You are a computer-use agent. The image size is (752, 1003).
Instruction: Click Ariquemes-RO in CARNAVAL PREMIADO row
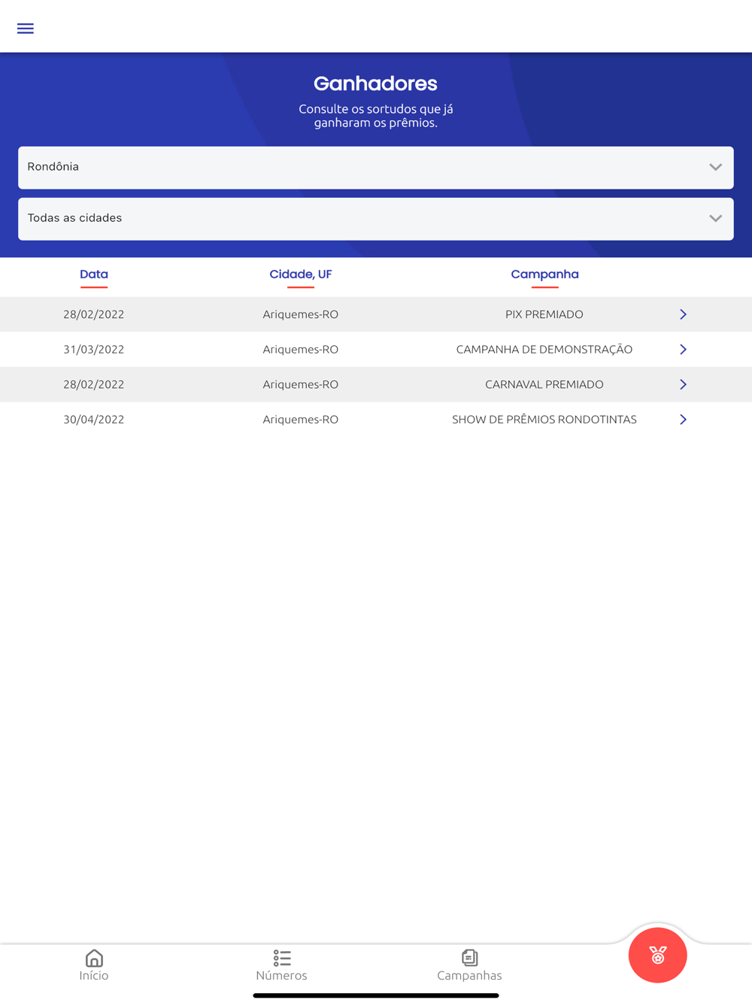301,384
